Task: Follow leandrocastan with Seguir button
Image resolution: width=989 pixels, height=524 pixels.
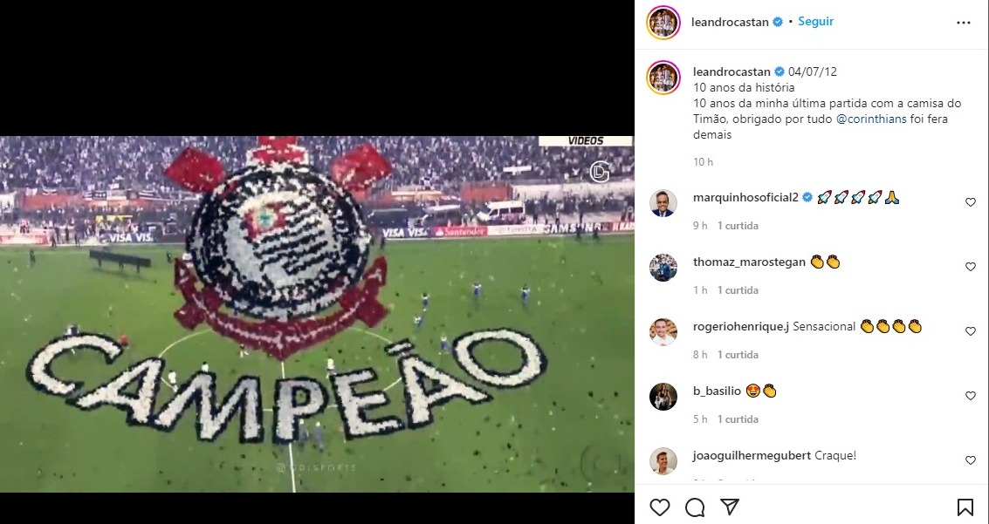Action: pyautogui.click(x=815, y=22)
